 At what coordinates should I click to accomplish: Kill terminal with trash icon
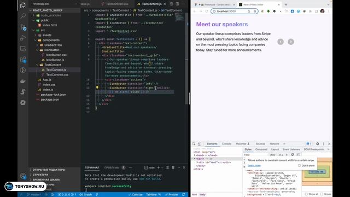[x=173, y=167]
